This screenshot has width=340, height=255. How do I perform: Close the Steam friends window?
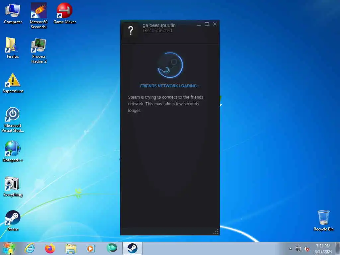(215, 24)
